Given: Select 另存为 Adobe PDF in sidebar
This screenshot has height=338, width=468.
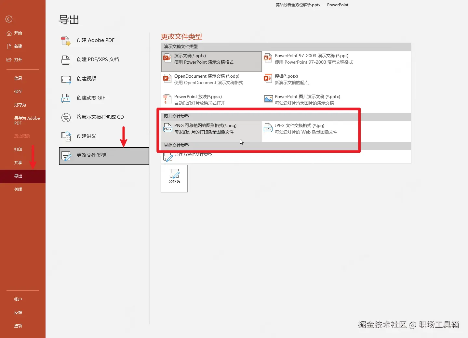Looking at the screenshot, I should (23, 121).
